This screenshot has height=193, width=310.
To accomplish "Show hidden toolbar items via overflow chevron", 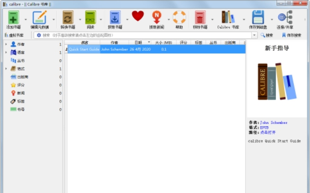I will [305, 19].
